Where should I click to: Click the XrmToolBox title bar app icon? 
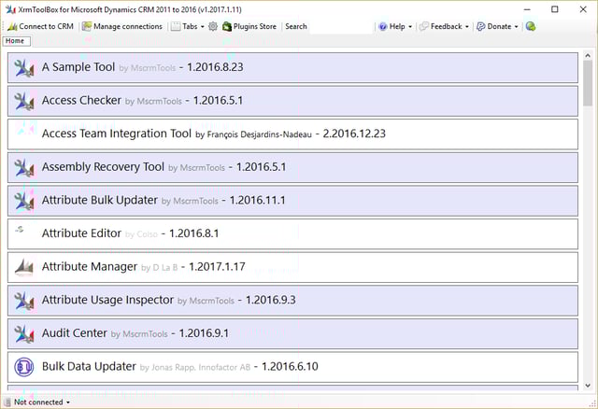click(x=10, y=9)
